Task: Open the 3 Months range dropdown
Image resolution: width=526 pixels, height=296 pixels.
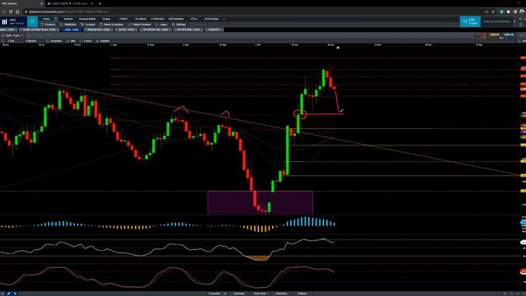Action: point(31,41)
